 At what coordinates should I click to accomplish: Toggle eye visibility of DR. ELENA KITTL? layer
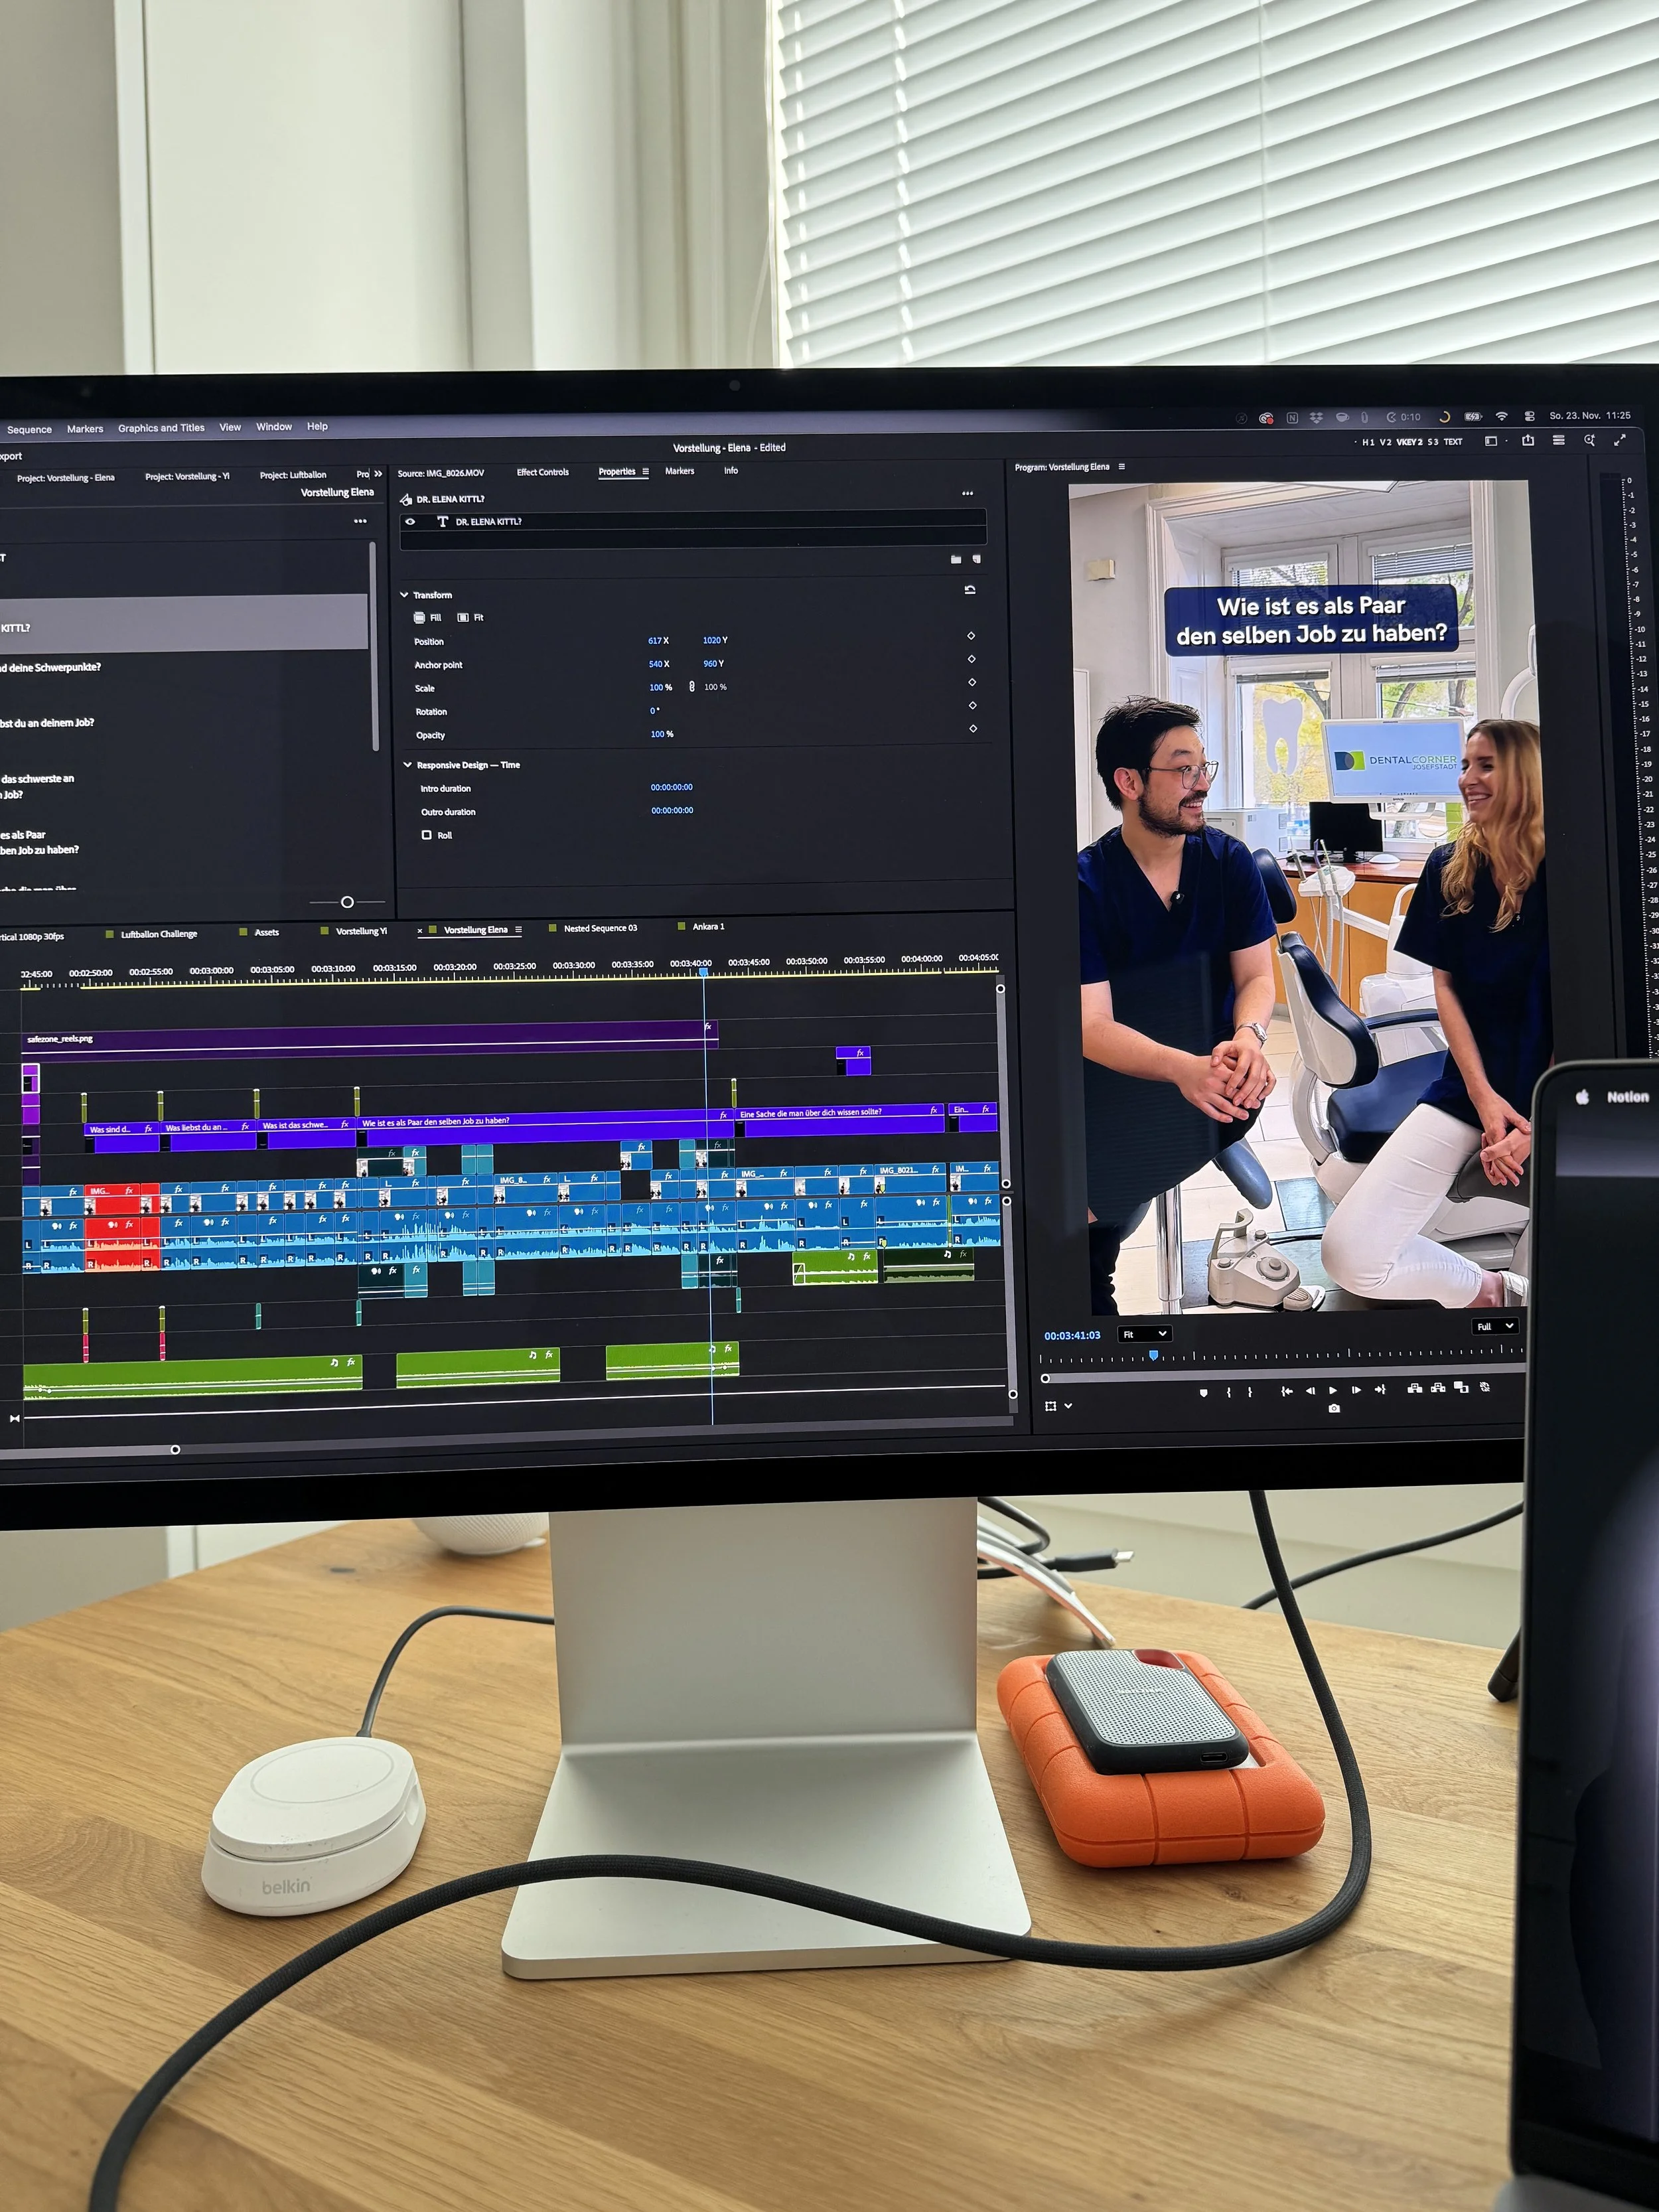410,521
